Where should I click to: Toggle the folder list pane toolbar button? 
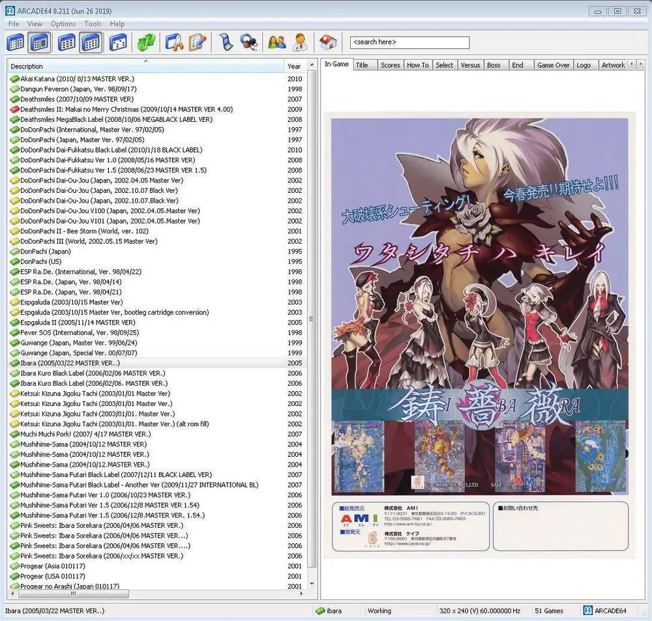[16, 42]
